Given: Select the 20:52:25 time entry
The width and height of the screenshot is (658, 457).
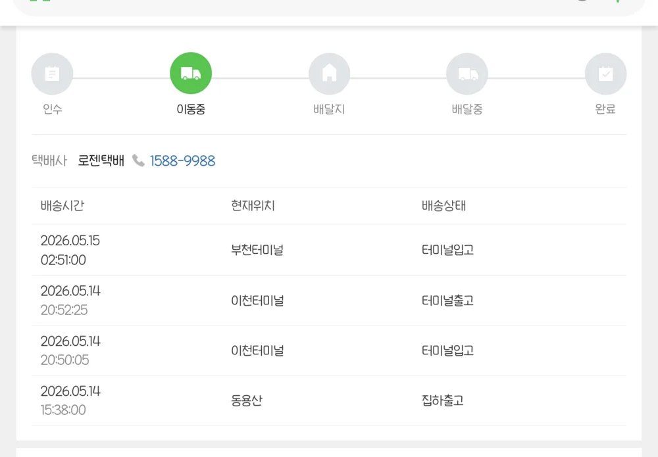Looking at the screenshot, I should pos(64,310).
